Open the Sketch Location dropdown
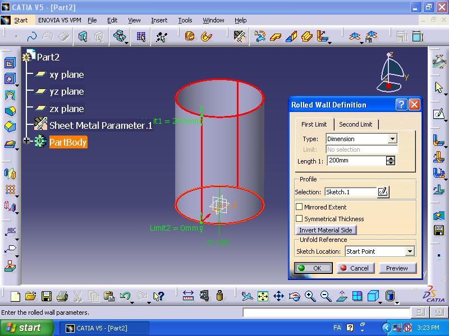The height and width of the screenshot is (336, 449). (409, 251)
